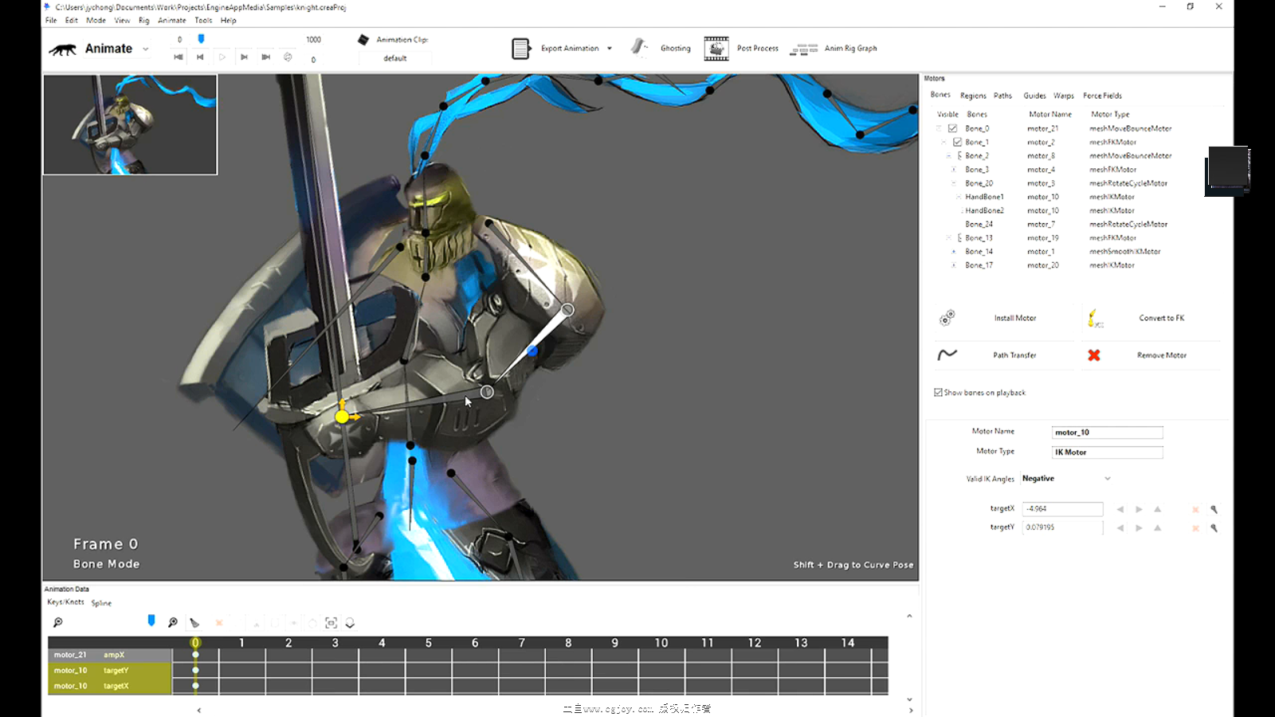Click the Animation Clip tag icon
The height and width of the screenshot is (717, 1275).
[363, 39]
